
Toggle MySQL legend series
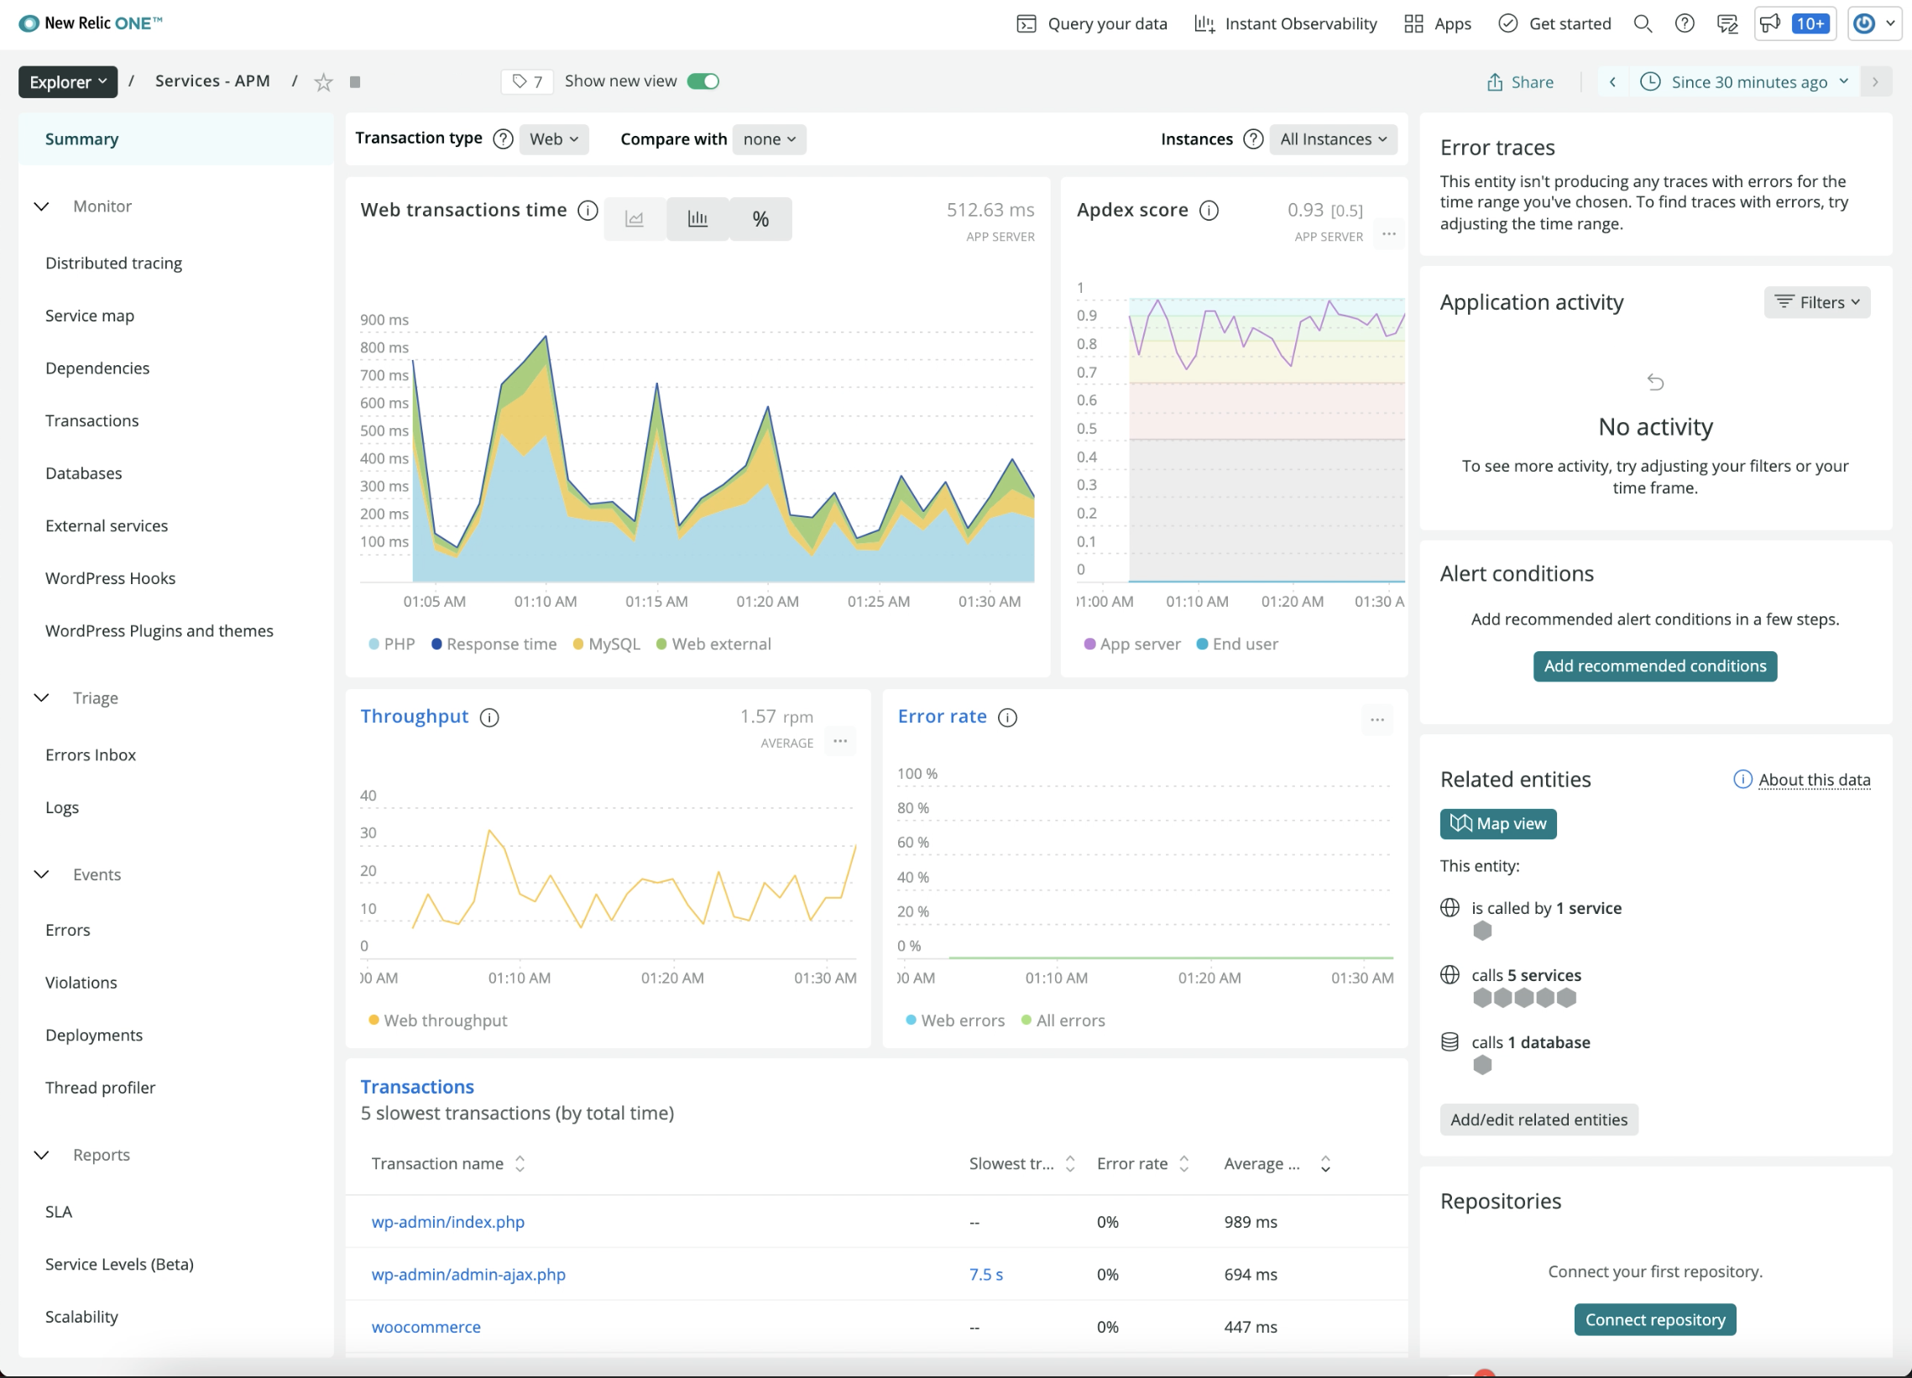(x=606, y=644)
